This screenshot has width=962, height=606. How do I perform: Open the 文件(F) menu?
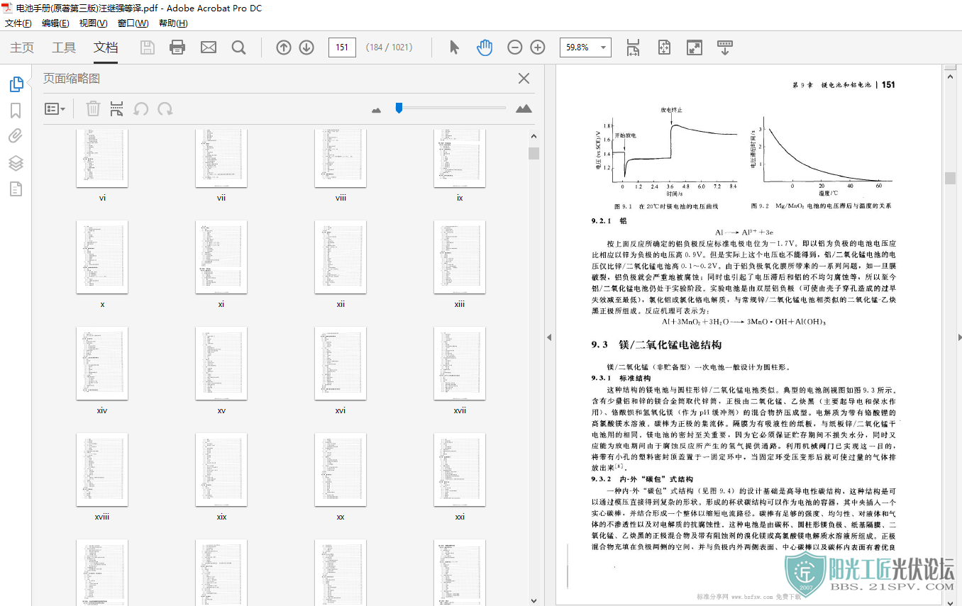(x=18, y=23)
